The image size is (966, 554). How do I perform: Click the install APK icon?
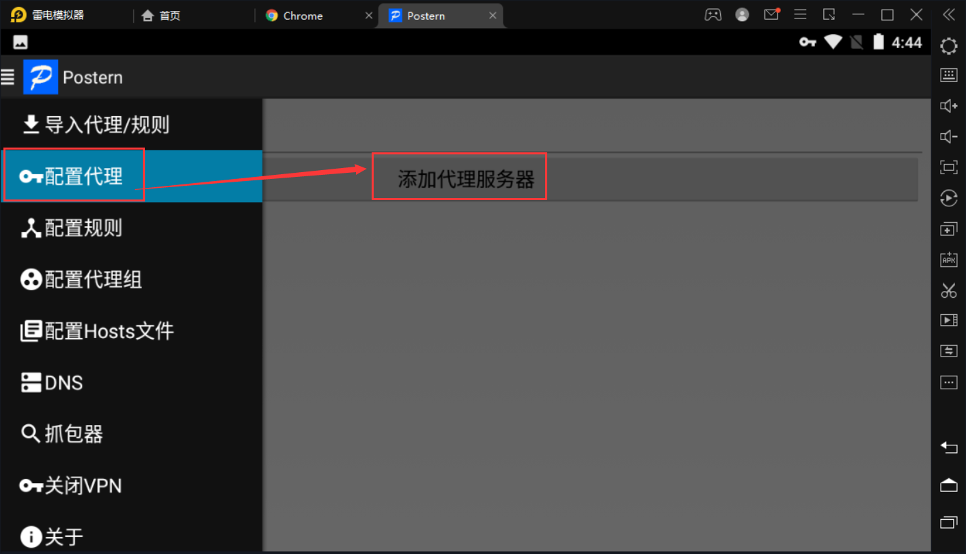point(949,259)
